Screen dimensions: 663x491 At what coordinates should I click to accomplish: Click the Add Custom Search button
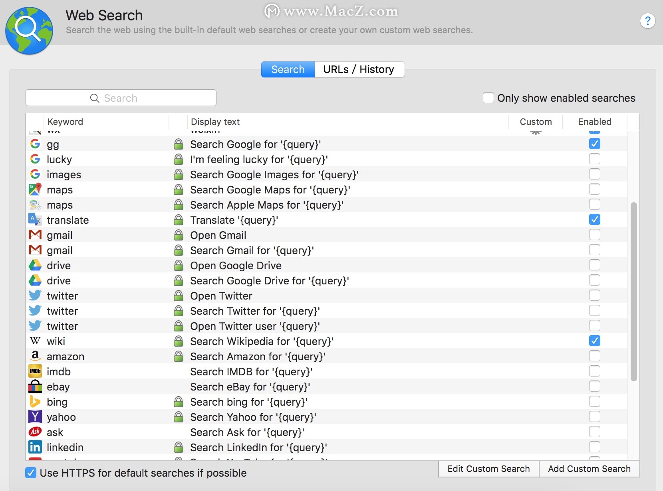click(589, 469)
